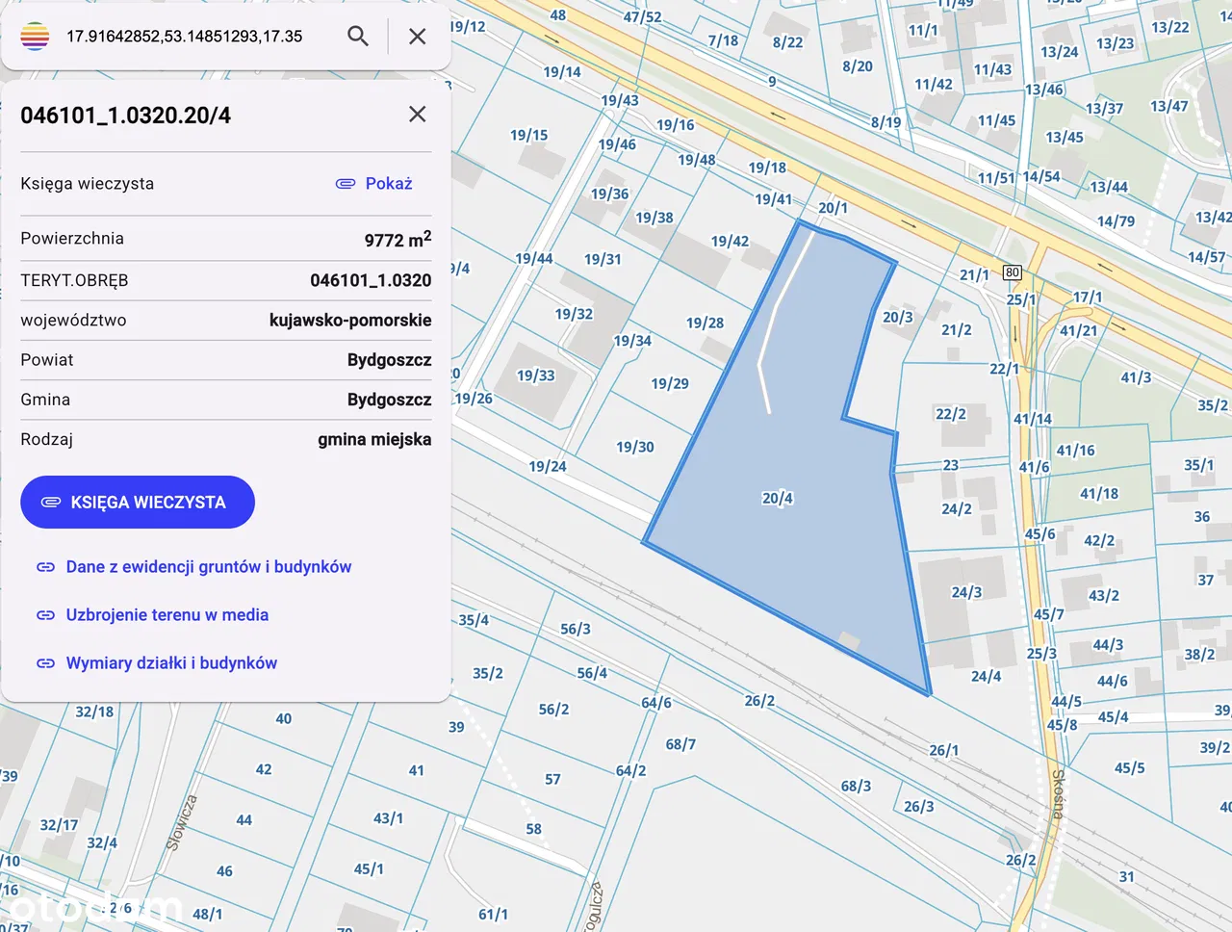Click road number 80 sign marker
Image resolution: width=1232 pixels, height=932 pixels.
point(1012,272)
